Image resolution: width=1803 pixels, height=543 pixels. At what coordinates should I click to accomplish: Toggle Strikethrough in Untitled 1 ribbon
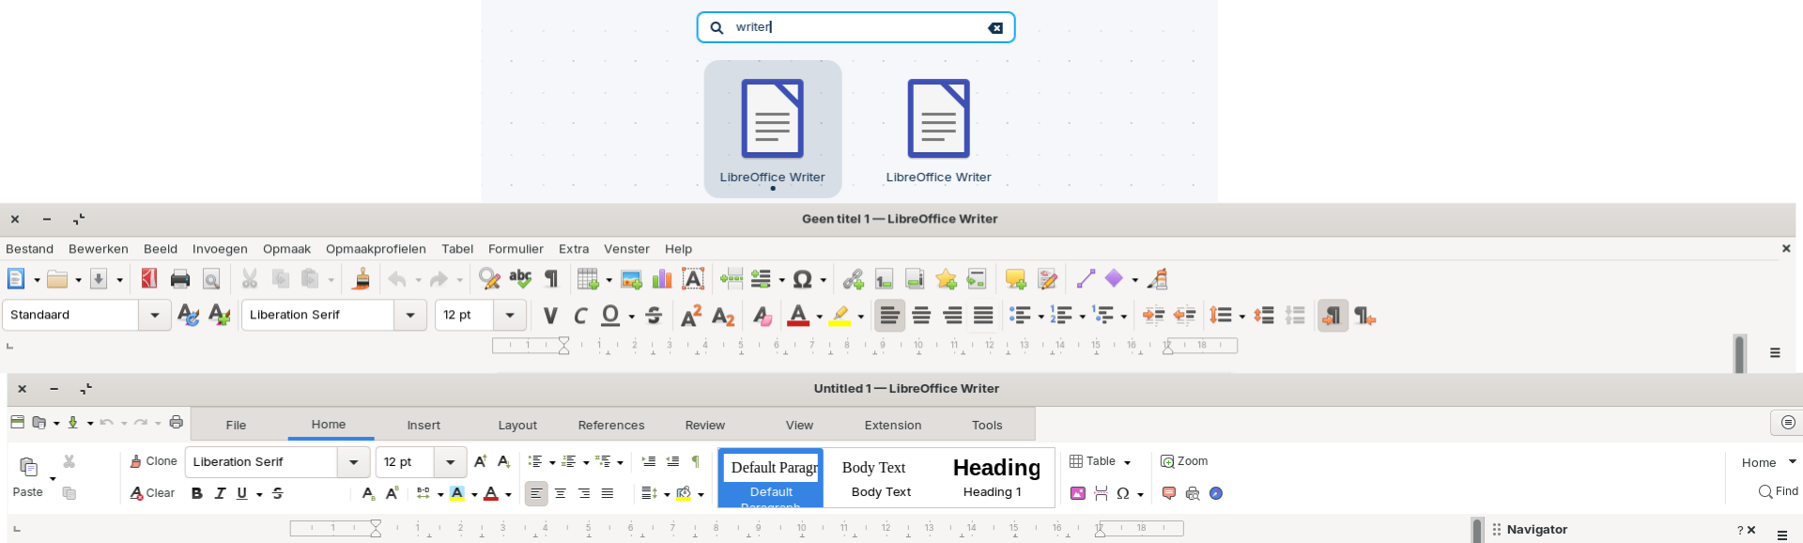[x=278, y=493]
